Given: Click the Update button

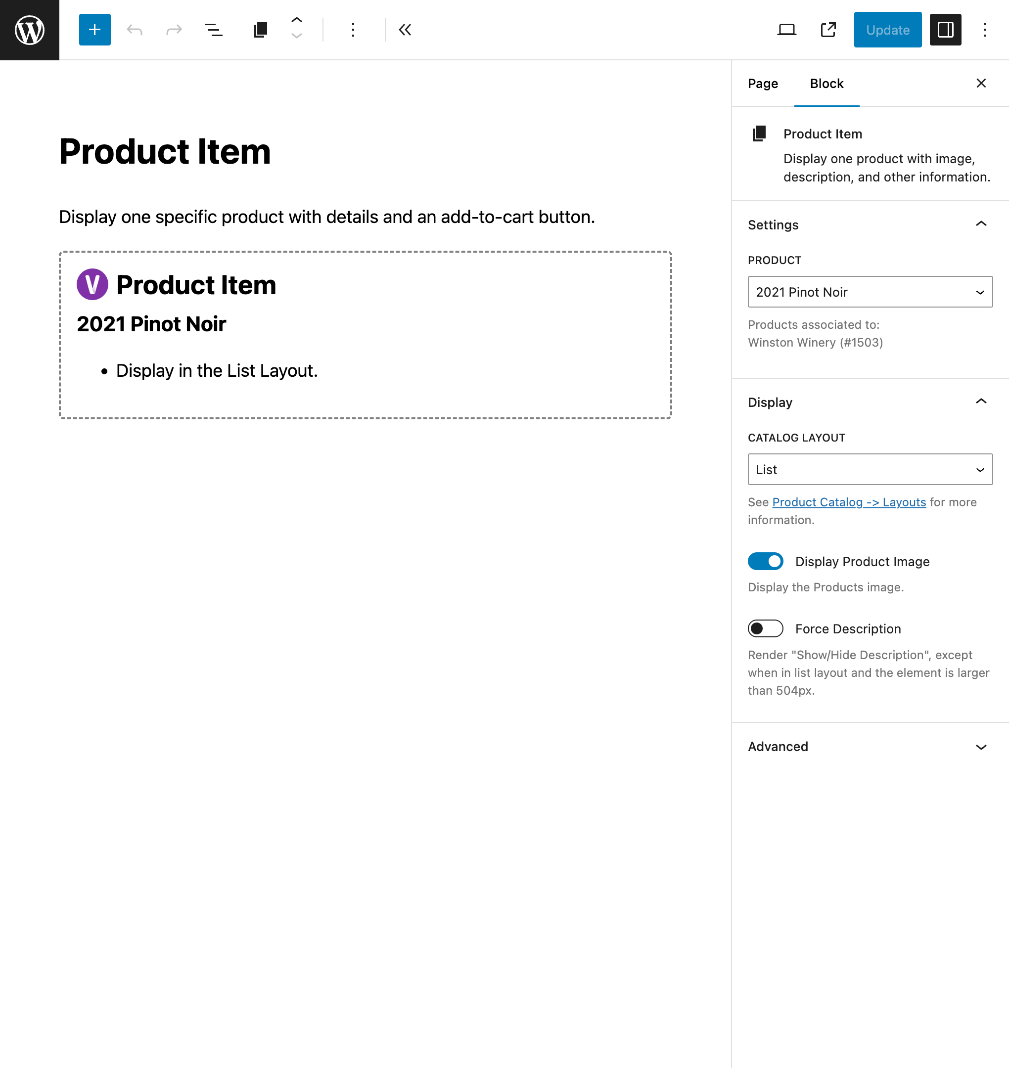Looking at the screenshot, I should 887,30.
